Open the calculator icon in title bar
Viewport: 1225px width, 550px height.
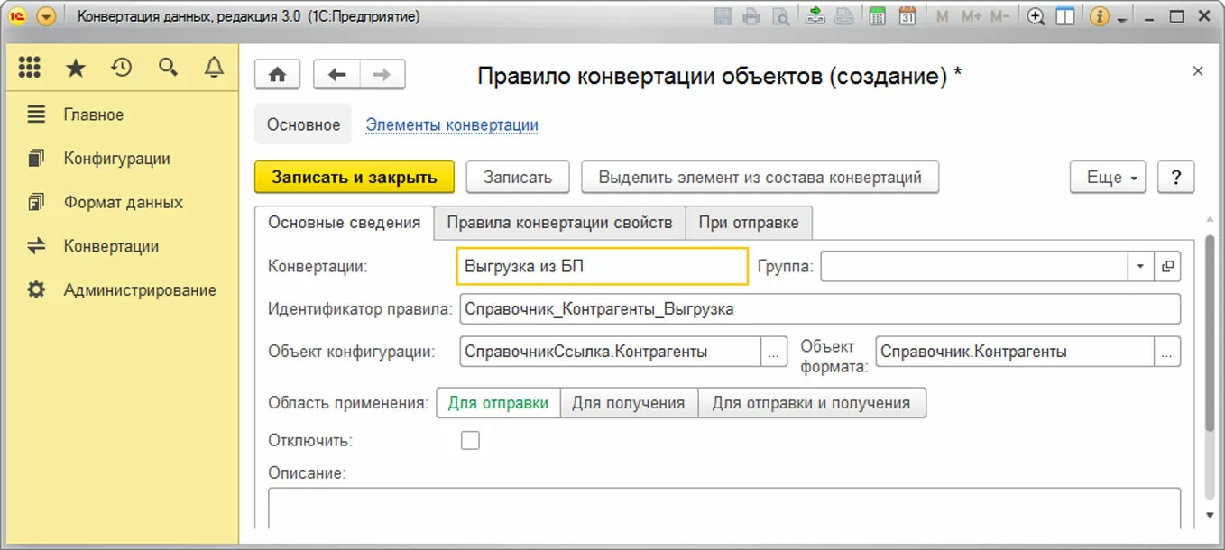click(877, 16)
